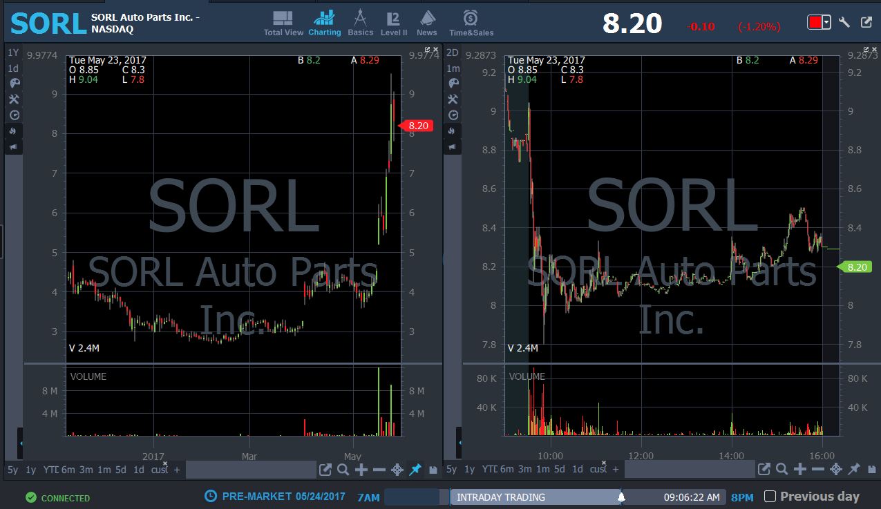The width and height of the screenshot is (881, 509).
Task: Select 1d timeframe under left chart
Action: tap(139, 470)
